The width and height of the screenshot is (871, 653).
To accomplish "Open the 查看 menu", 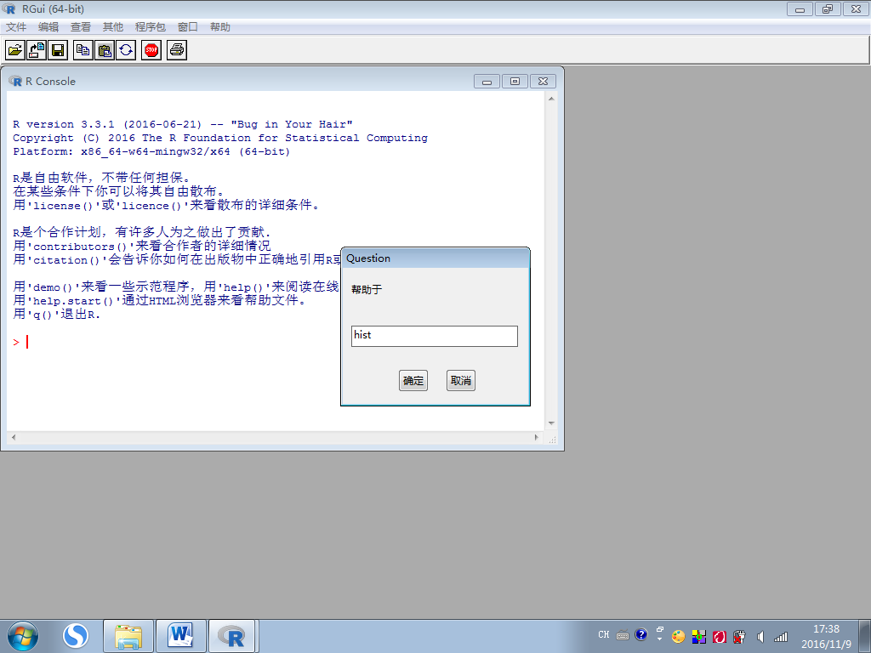I will tap(81, 26).
